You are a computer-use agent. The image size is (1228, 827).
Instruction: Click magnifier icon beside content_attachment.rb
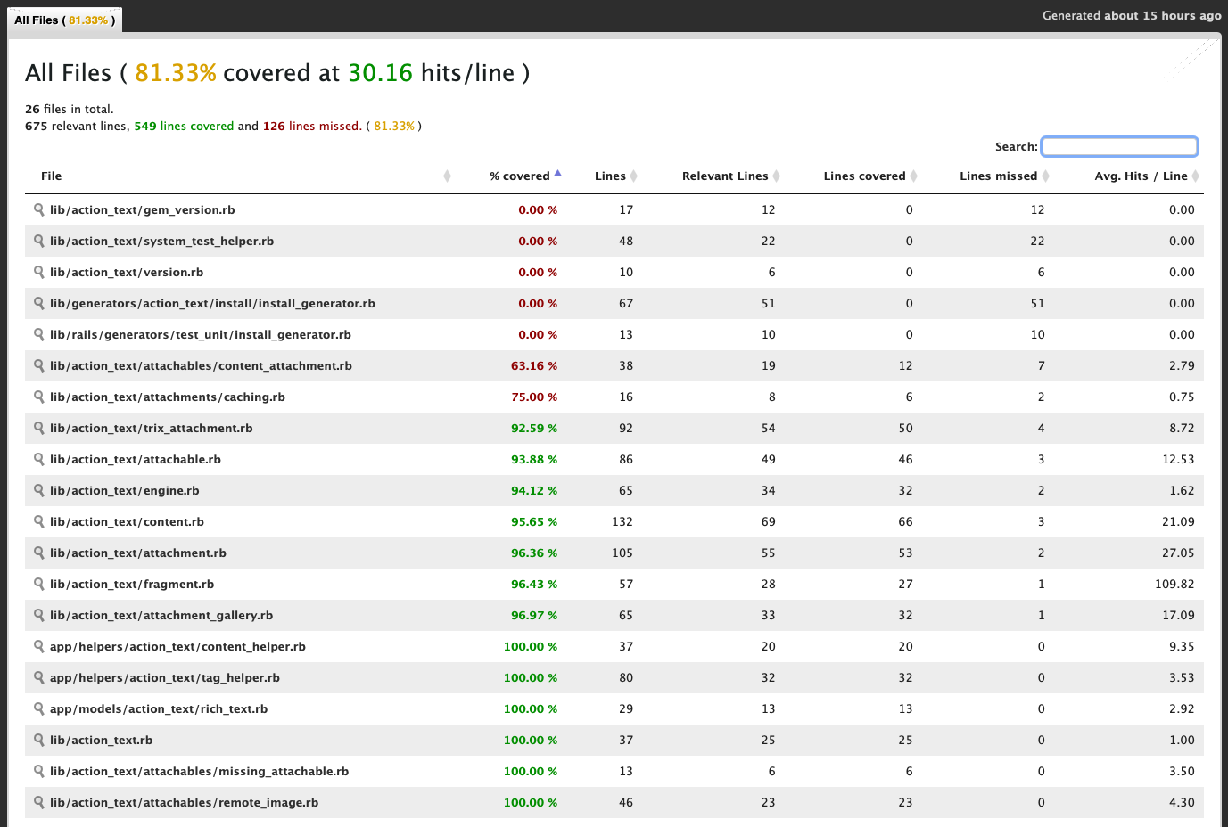39,365
